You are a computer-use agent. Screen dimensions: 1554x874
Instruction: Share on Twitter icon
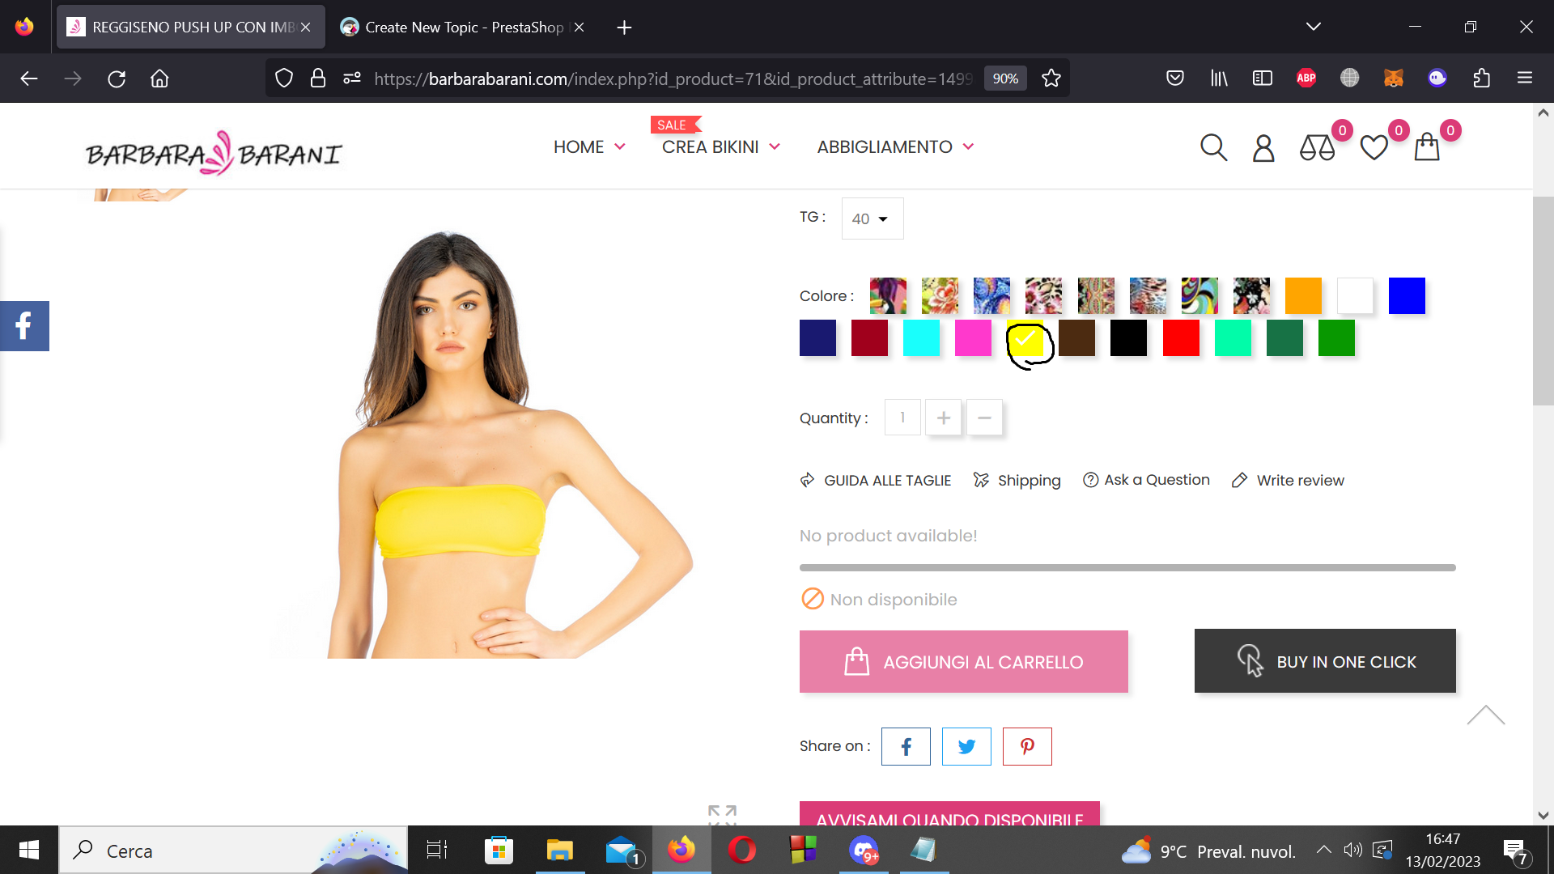pyautogui.click(x=966, y=746)
